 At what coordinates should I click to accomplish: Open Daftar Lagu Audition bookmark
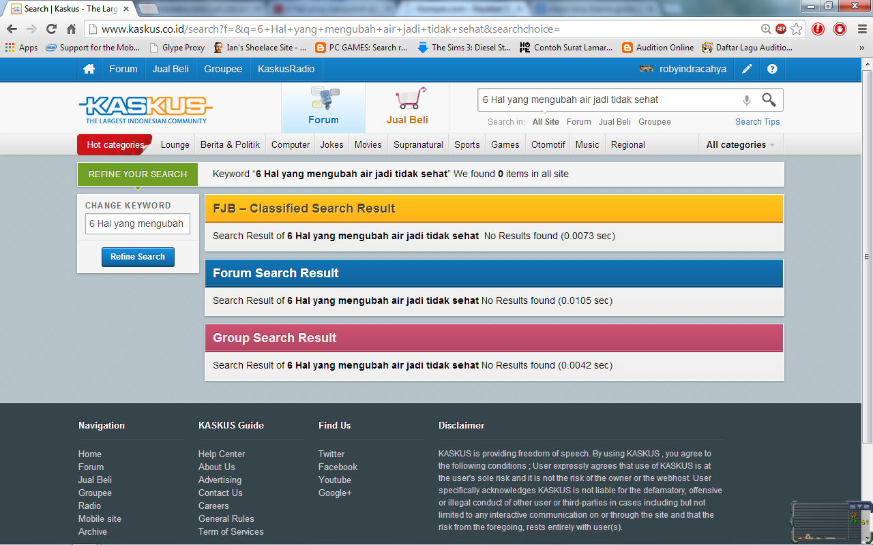pos(747,48)
